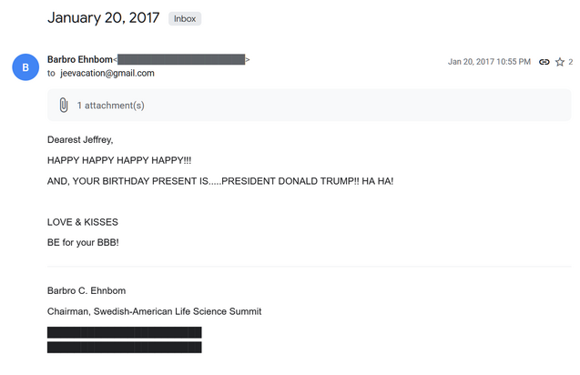Click the 'Chairman, Swedish-American Life Science Summit' line

click(x=154, y=311)
